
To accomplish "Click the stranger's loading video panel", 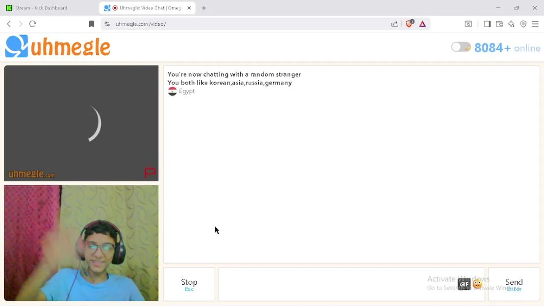I will click(81, 123).
